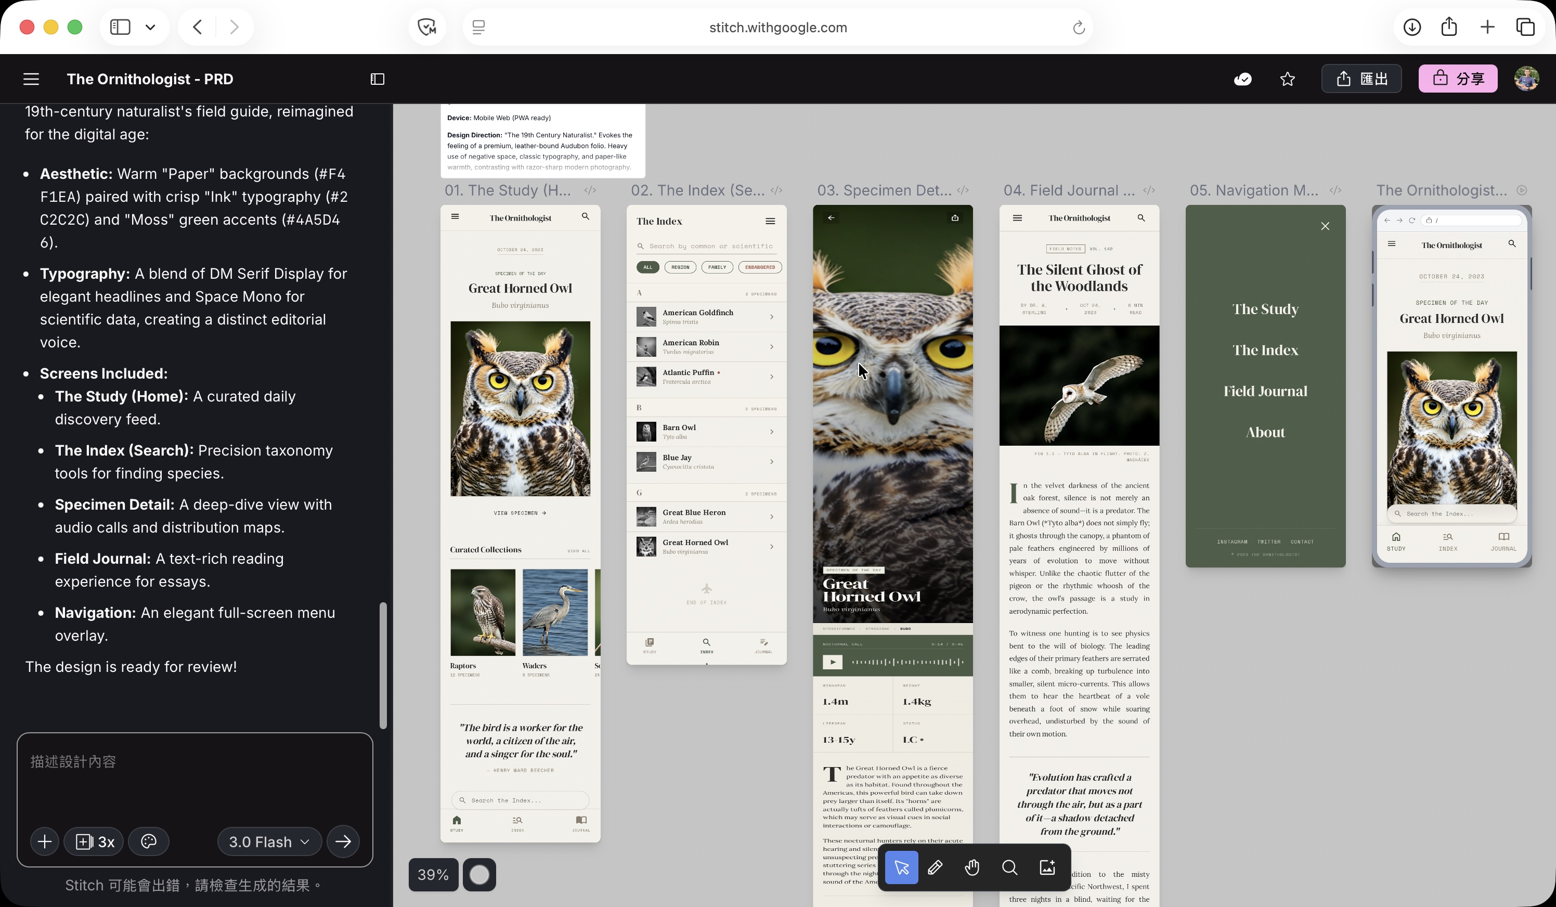Expand the Safari sidebar chevron dropdown
The image size is (1556, 907).
click(150, 27)
